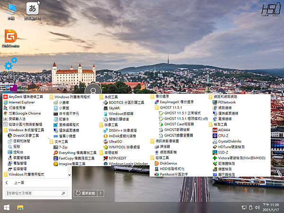
Task: Launch AIDA64
Action: point(221,130)
